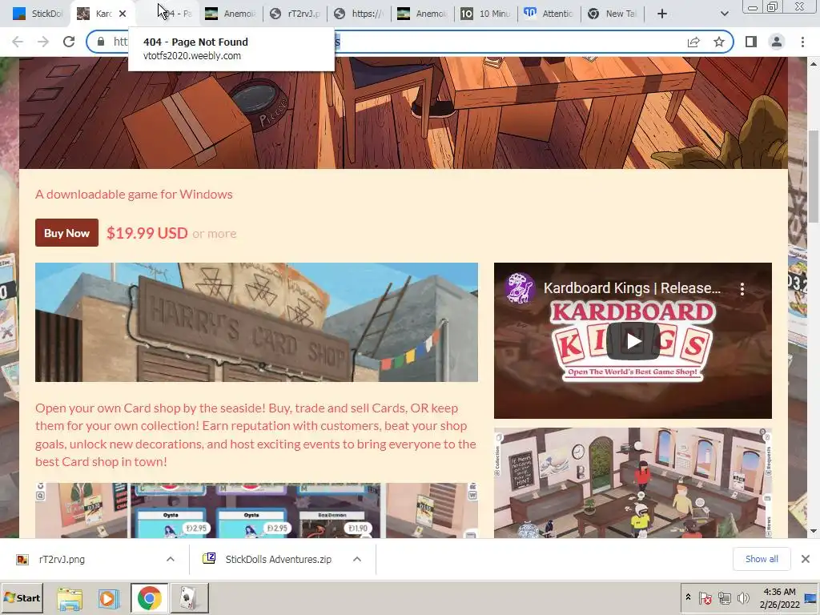Viewport: 820px width, 615px height.
Task: Click the page scrollbar down arrow
Action: click(x=814, y=532)
